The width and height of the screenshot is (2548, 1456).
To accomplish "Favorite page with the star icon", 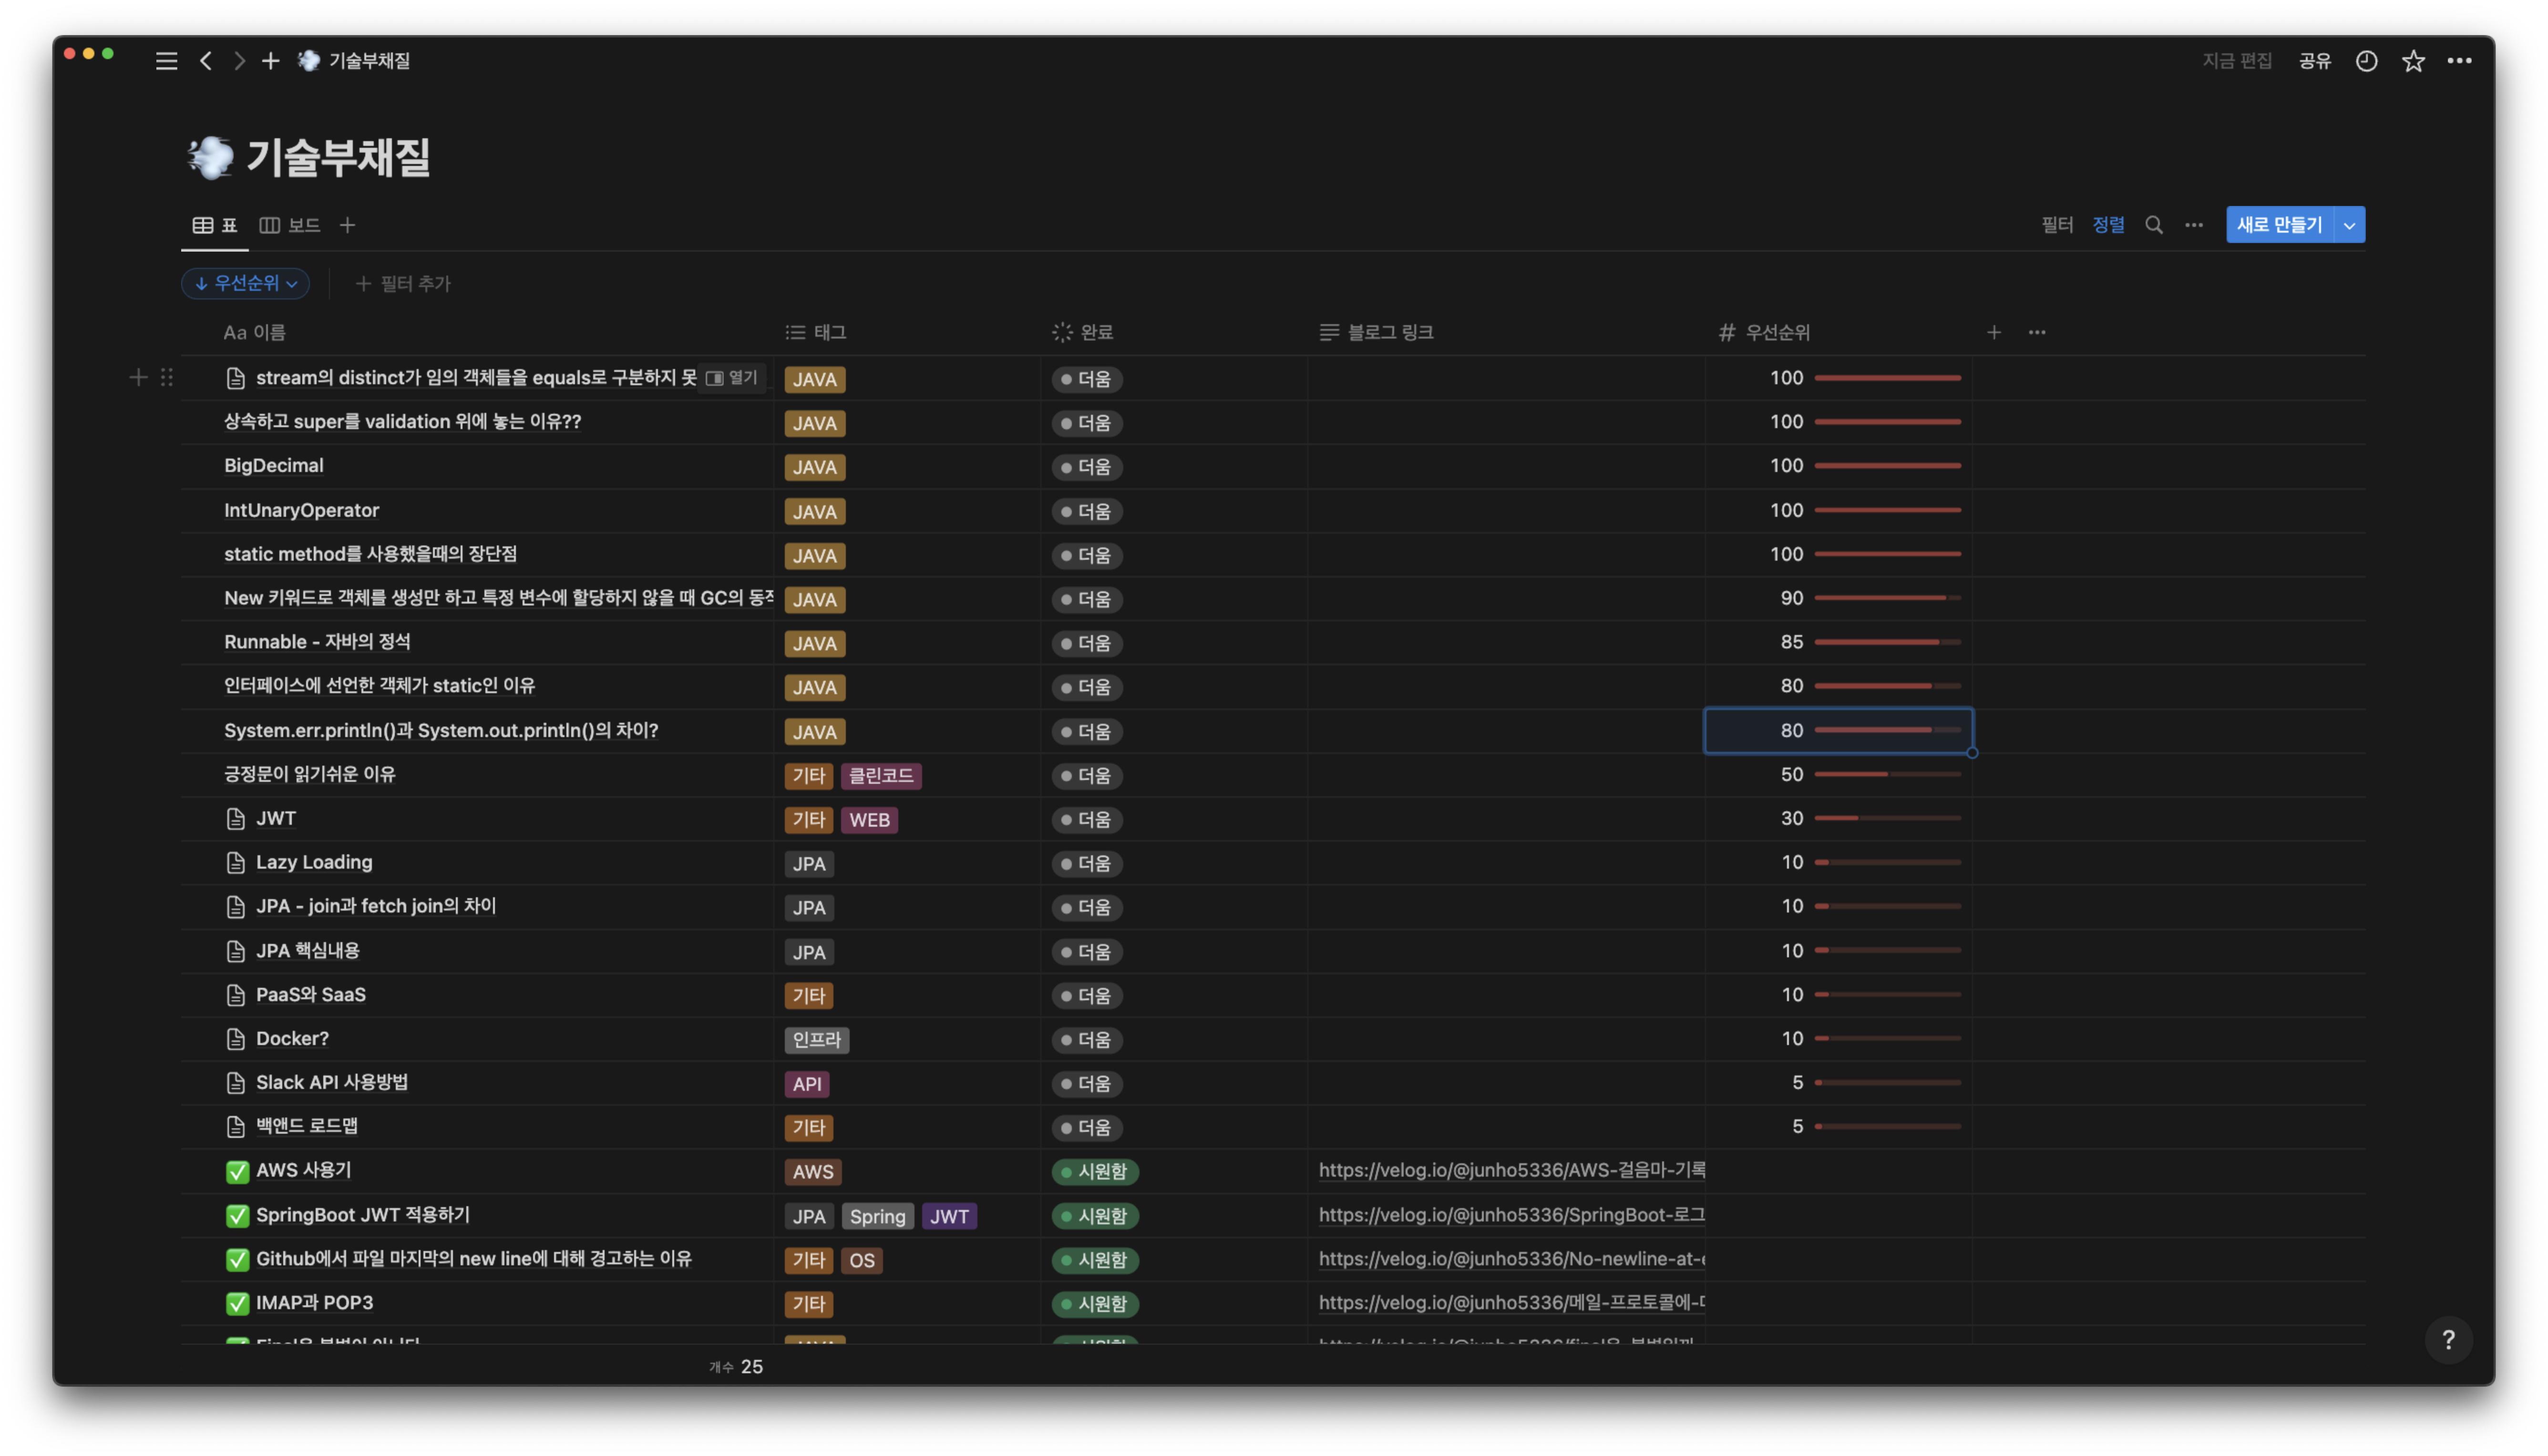I will pos(2413,61).
